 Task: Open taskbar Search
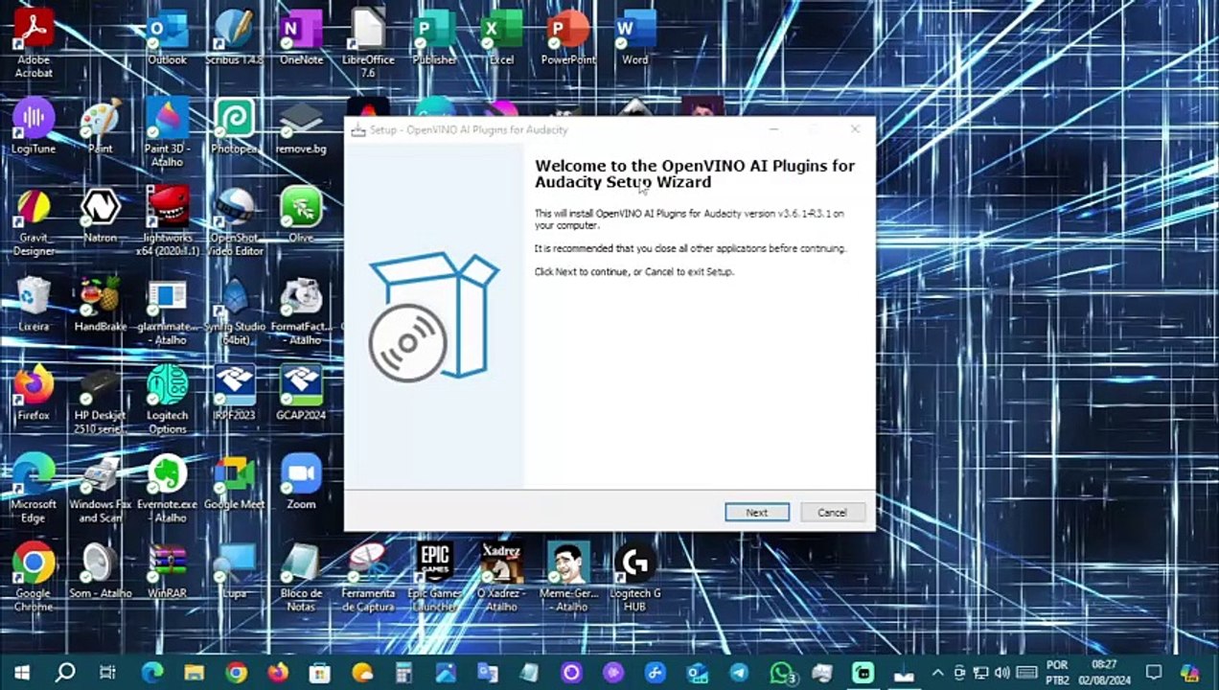pyautogui.click(x=65, y=672)
